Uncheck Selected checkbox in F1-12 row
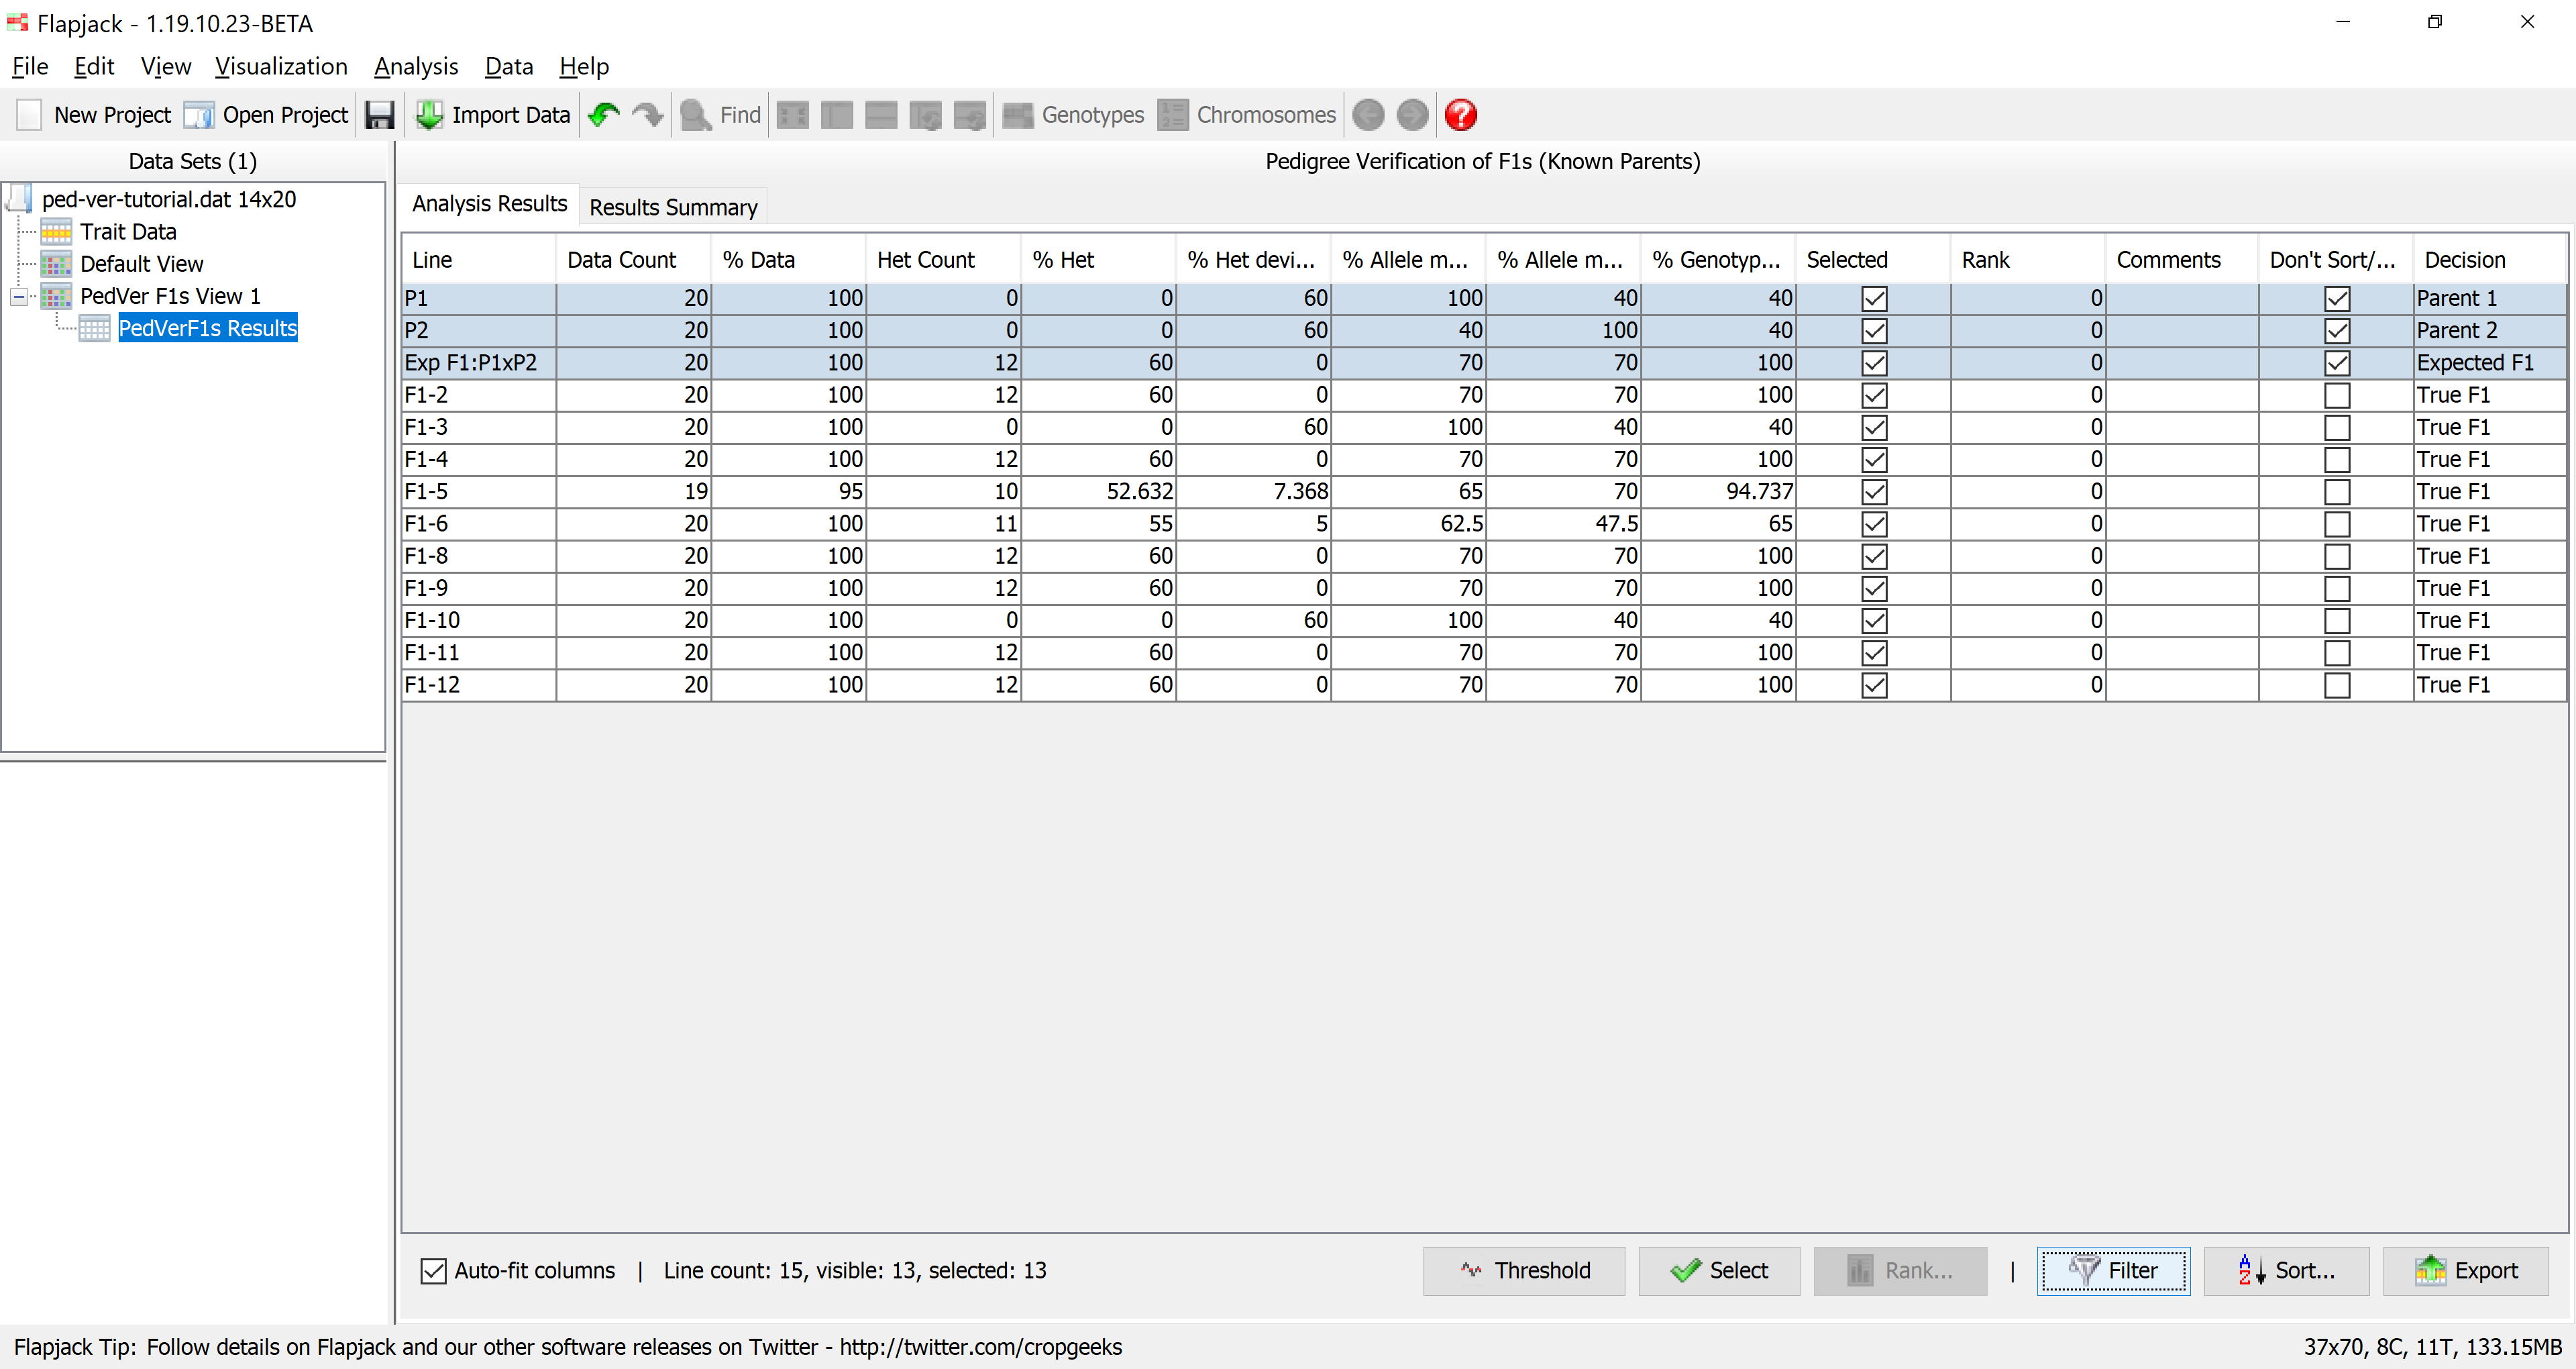 [x=1874, y=684]
